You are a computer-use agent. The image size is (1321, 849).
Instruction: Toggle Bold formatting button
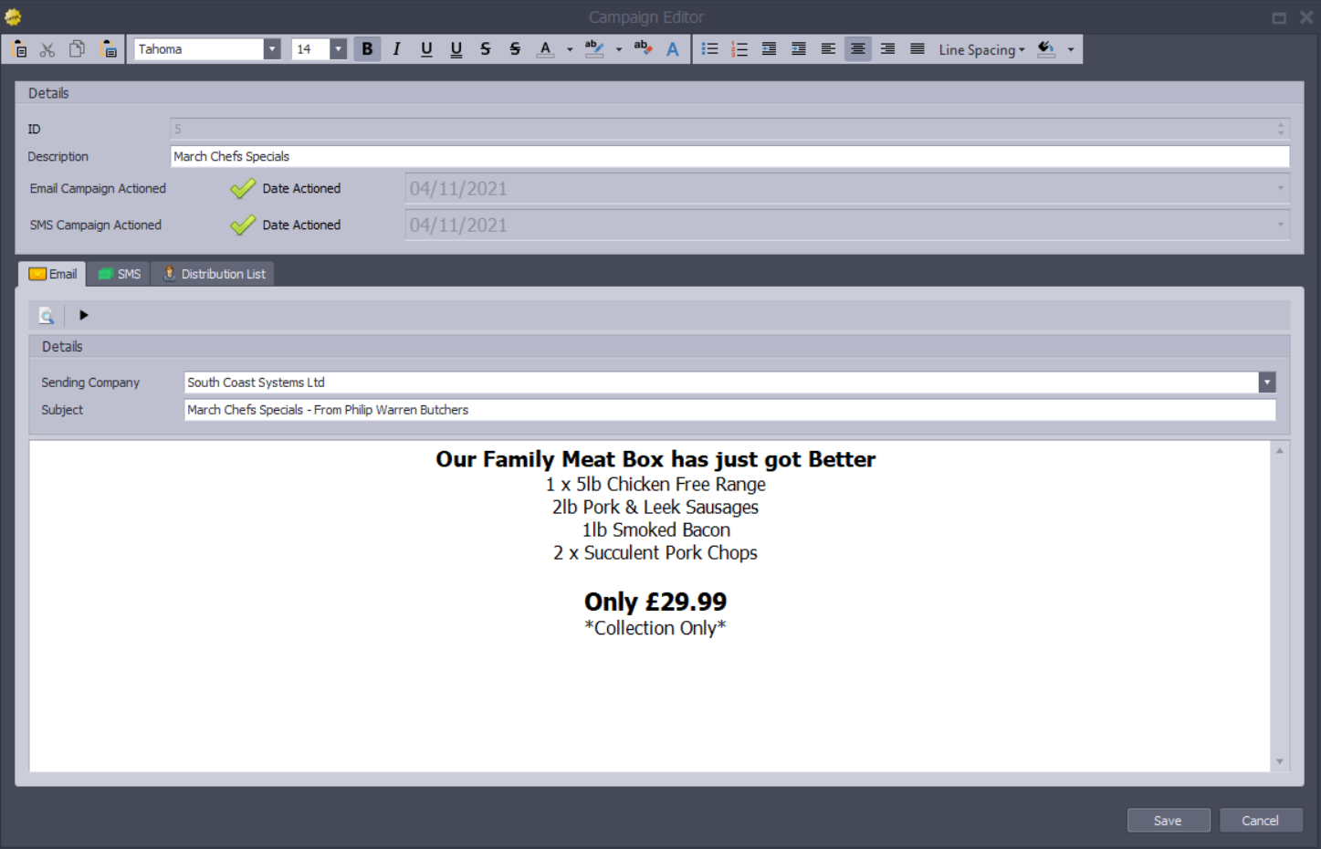coord(367,49)
